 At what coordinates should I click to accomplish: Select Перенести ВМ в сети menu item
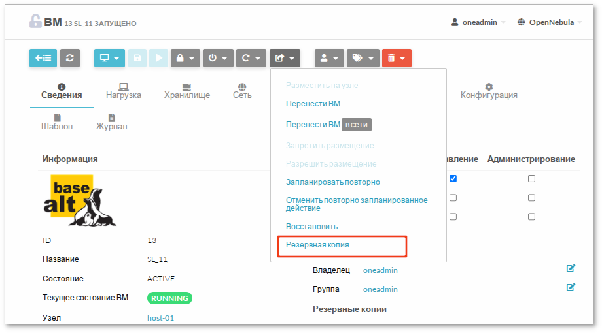coord(328,125)
